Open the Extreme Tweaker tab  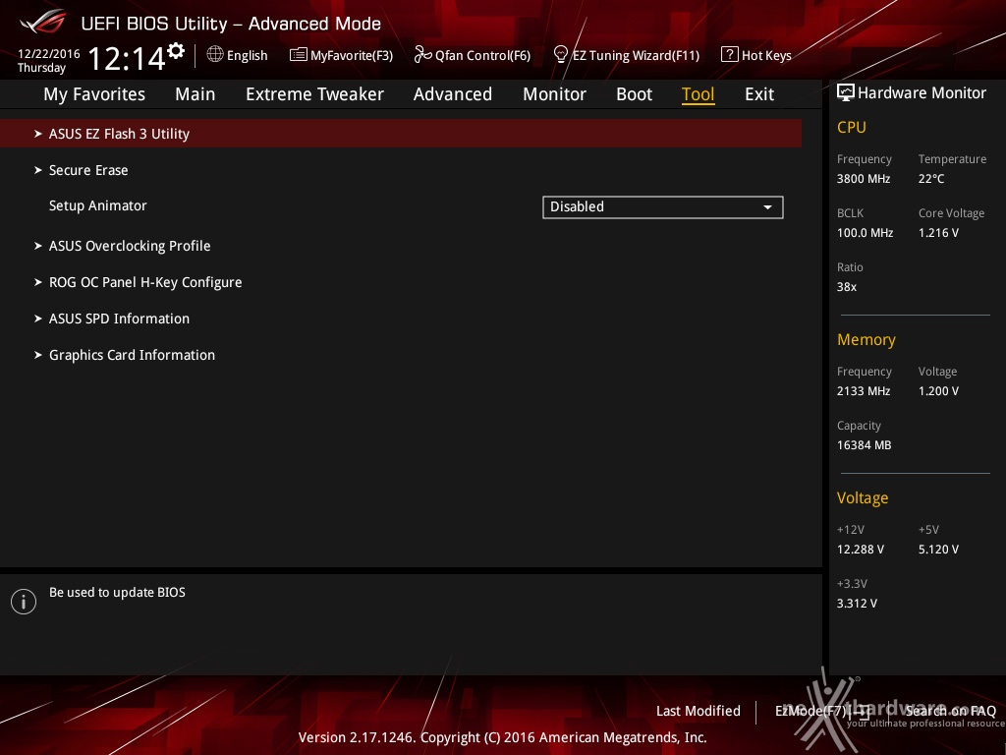coord(314,94)
